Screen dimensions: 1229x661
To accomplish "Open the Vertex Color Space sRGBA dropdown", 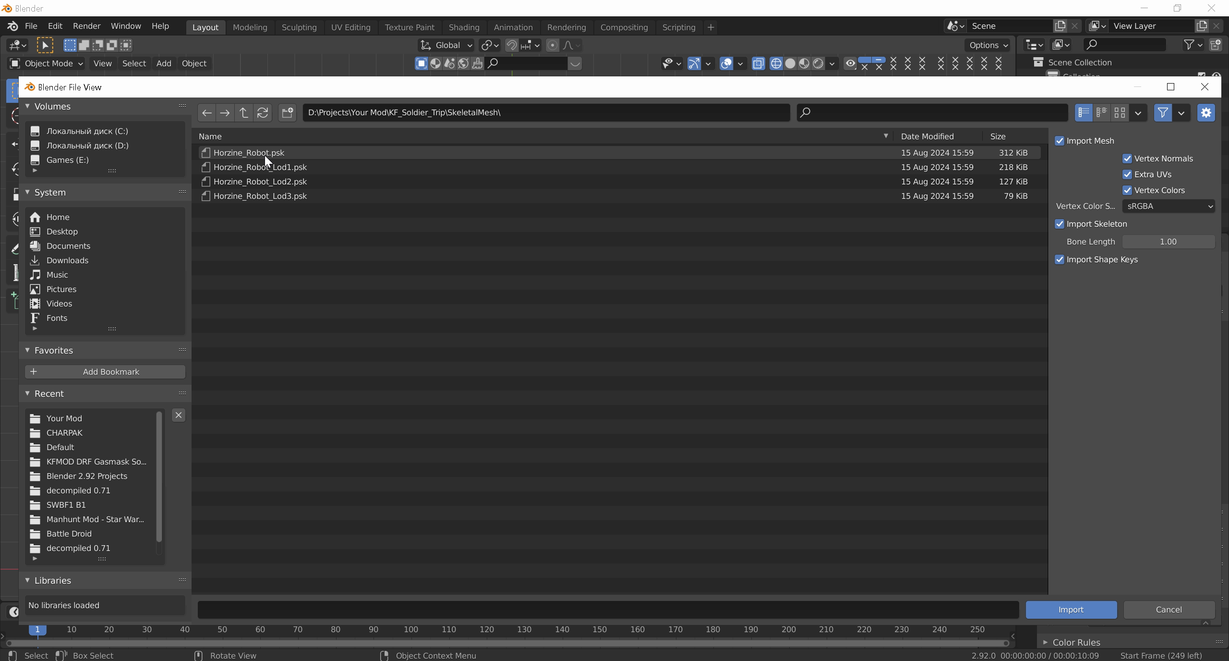I will (1168, 206).
